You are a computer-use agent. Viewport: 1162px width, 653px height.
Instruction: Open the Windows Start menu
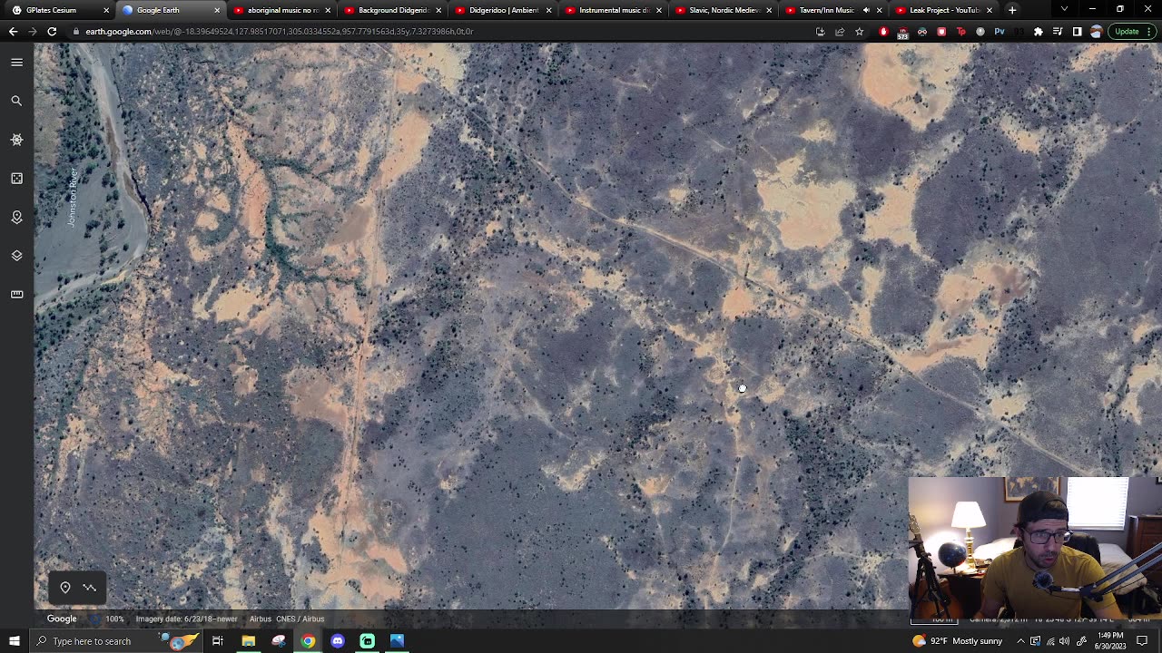coord(14,641)
